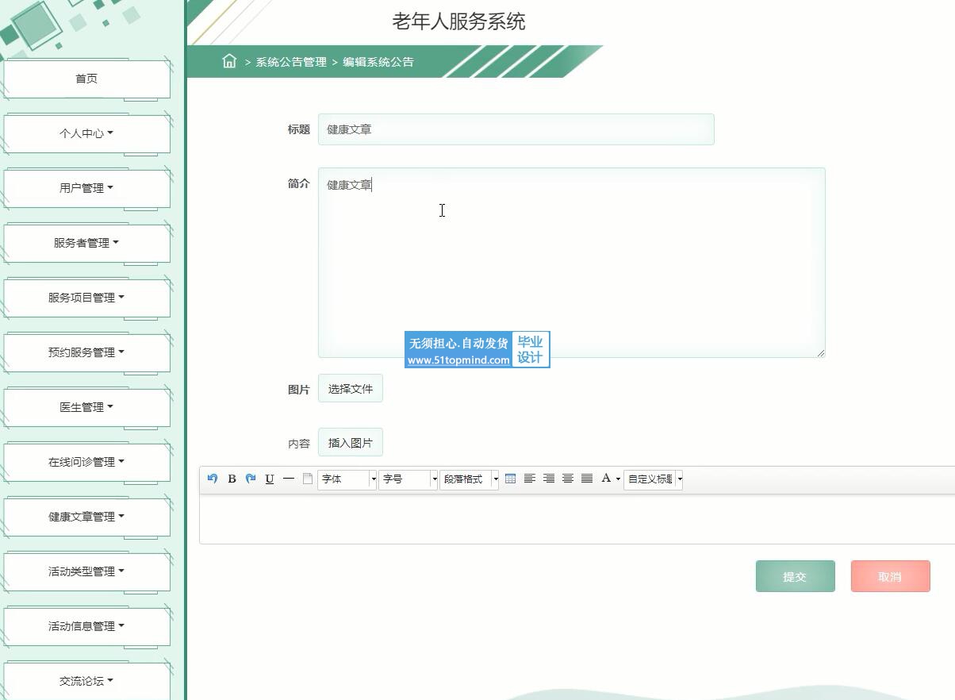955x700 pixels.
Task: Justify text in the editor toolbar
Action: click(x=587, y=479)
